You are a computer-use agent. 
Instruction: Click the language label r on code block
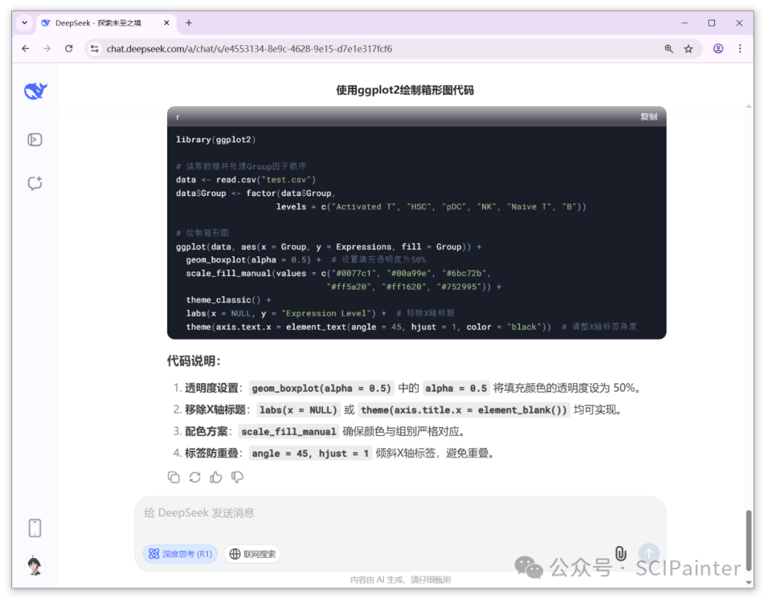(x=178, y=117)
